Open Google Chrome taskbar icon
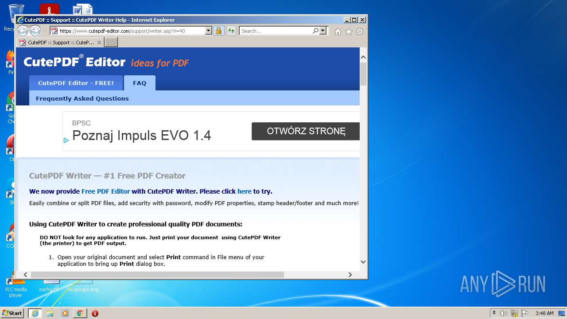Image resolution: width=567 pixels, height=319 pixels. tap(80, 313)
